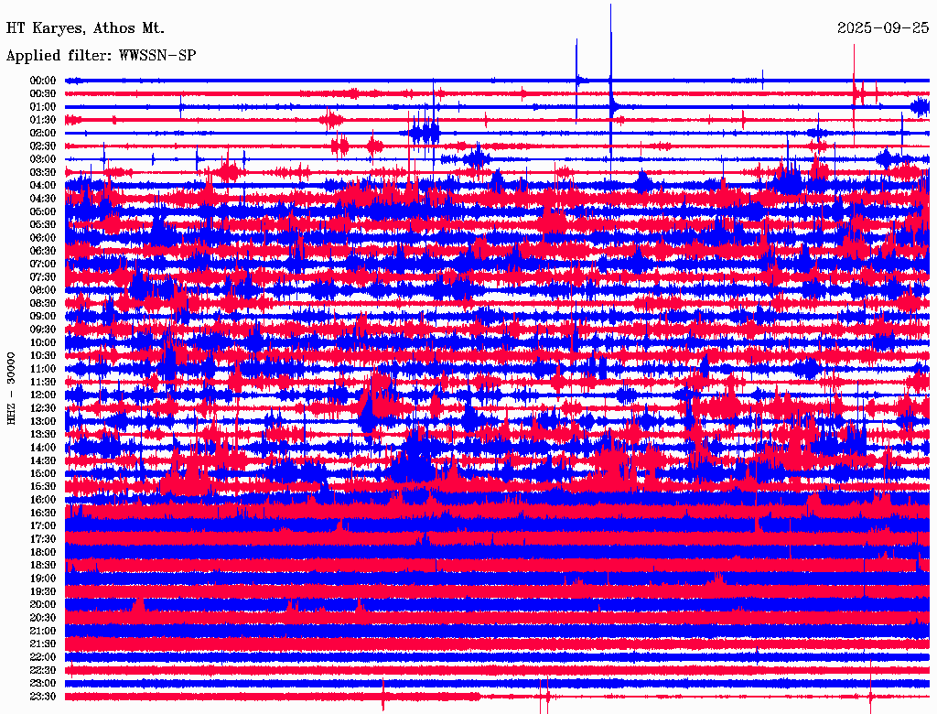
Task: Select the 06:30 time label
Action: coord(42,251)
